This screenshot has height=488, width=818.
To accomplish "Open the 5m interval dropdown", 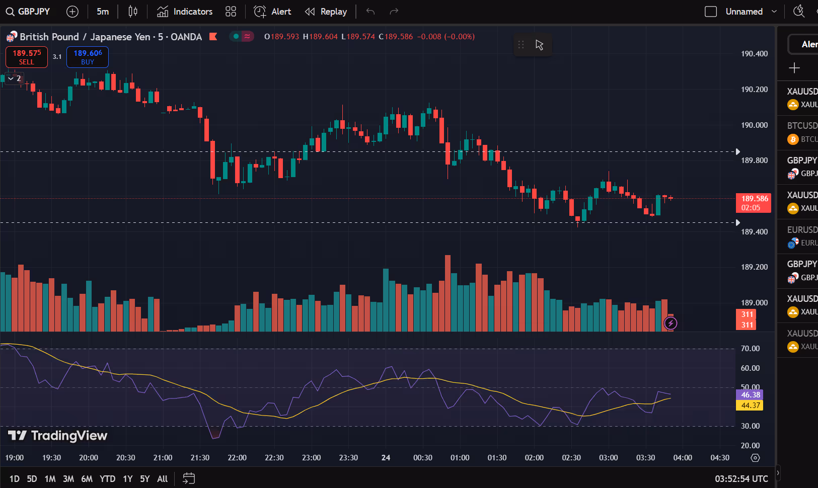I will (103, 12).
